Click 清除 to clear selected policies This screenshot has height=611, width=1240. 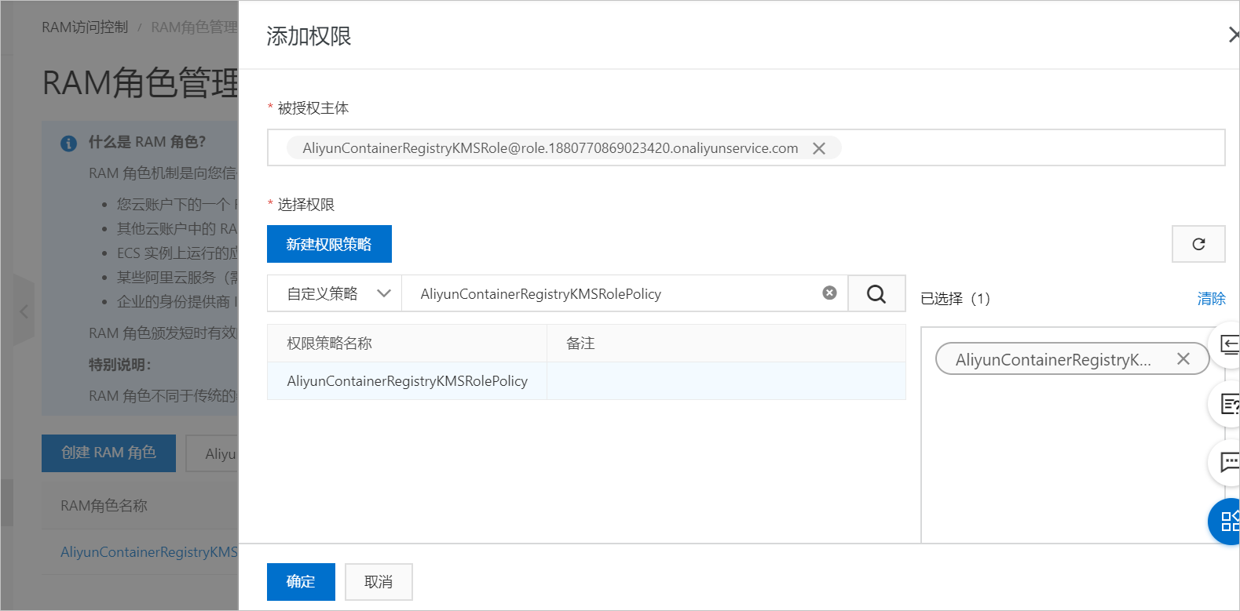pyautogui.click(x=1211, y=298)
